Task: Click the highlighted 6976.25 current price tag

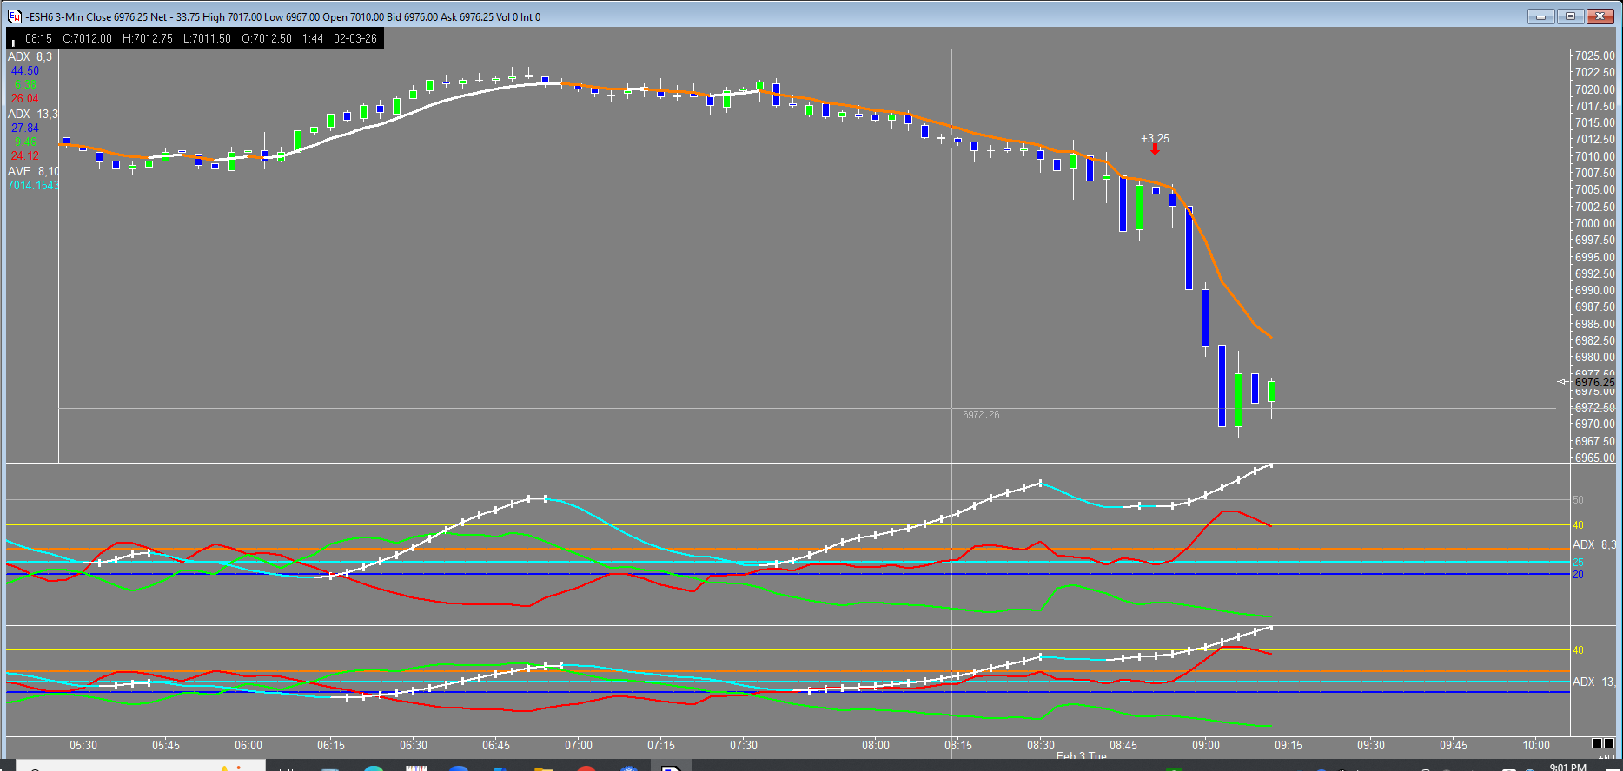Action: (x=1594, y=382)
